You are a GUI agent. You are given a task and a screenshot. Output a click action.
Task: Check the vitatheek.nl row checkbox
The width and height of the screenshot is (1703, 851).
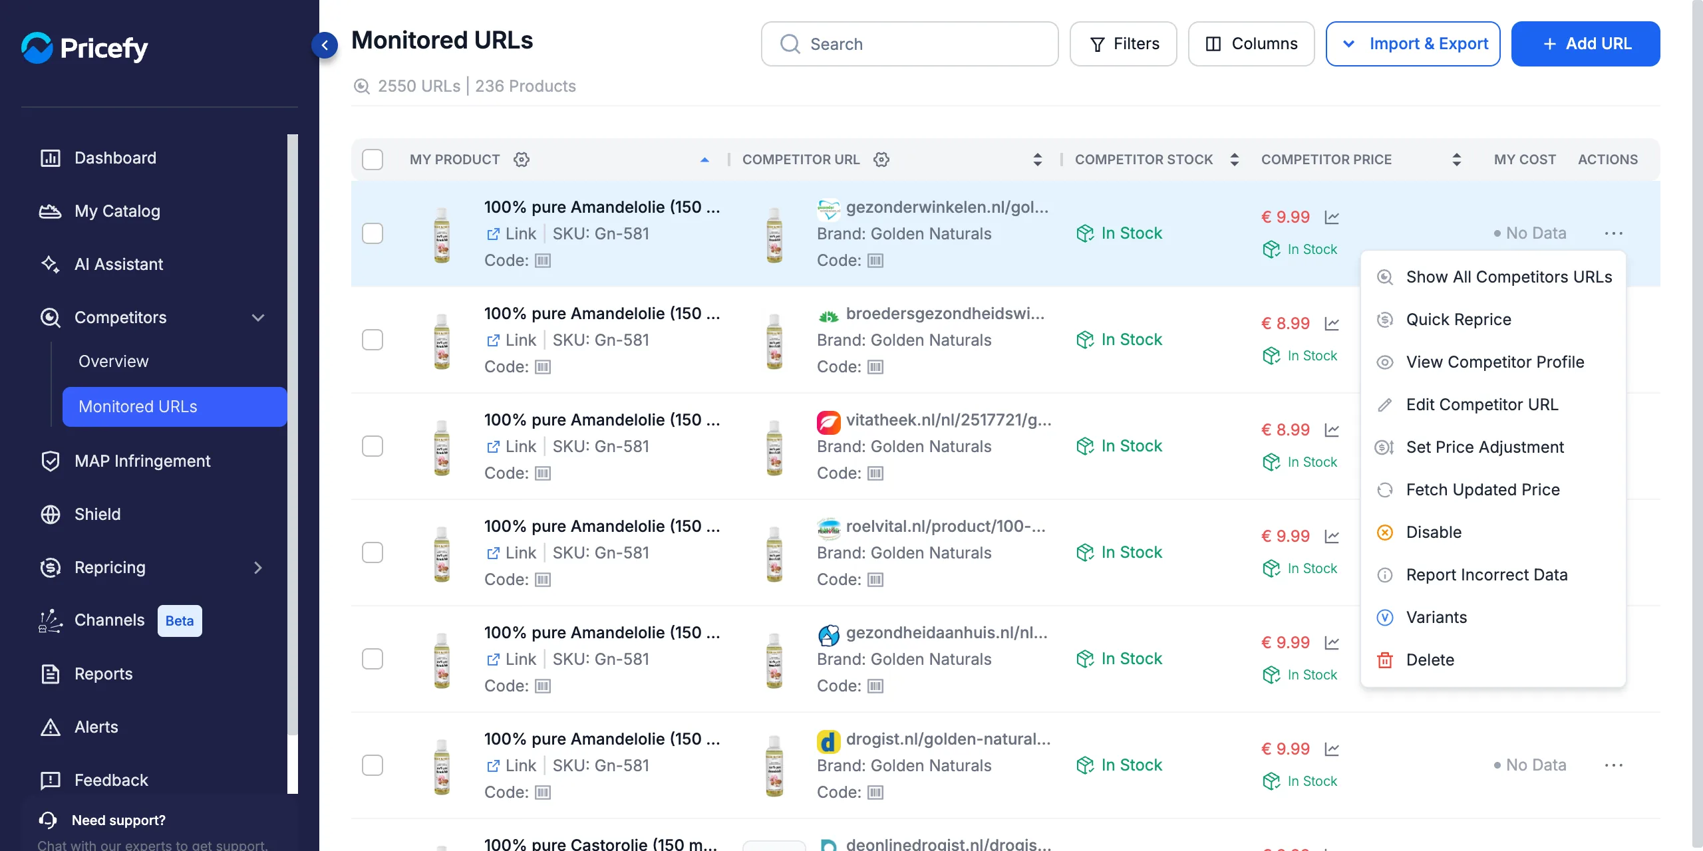point(373,446)
